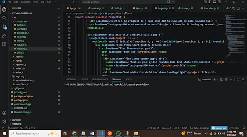The height and width of the screenshot is (137, 247).
Task: Switch to the PROBLEMS panel tab
Action: pos(71,80)
